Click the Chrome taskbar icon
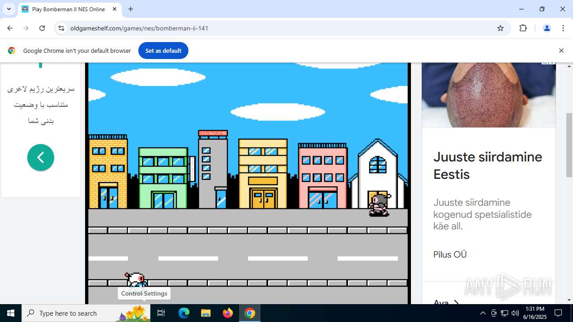The width and height of the screenshot is (573, 322). click(x=250, y=313)
